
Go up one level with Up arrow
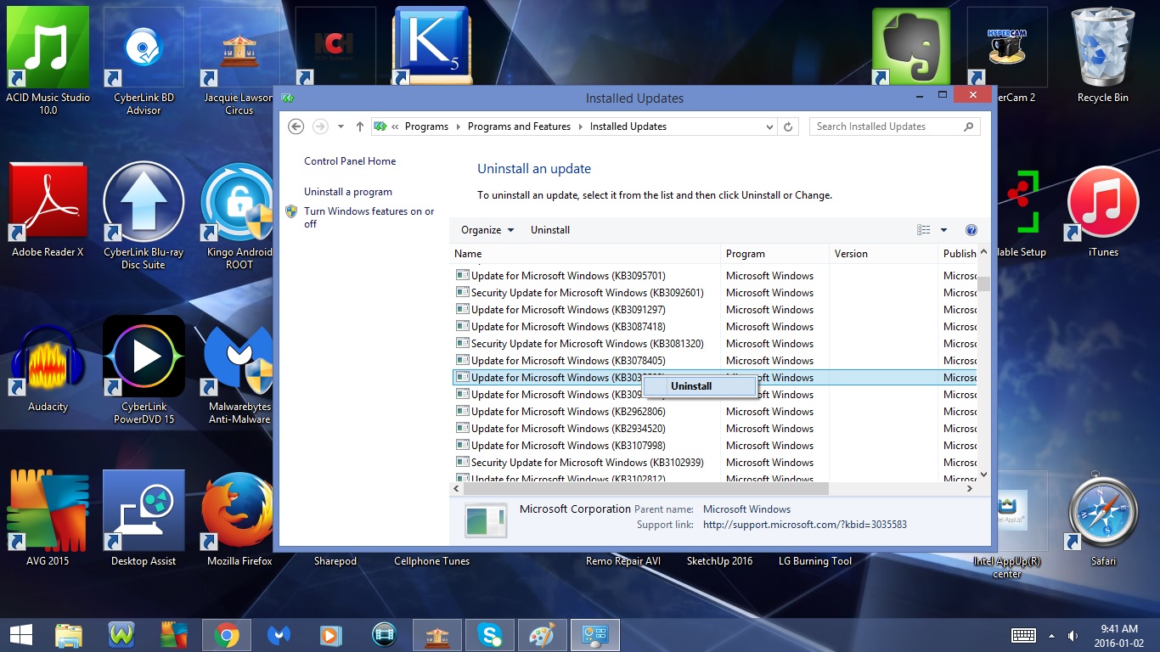[x=360, y=126]
